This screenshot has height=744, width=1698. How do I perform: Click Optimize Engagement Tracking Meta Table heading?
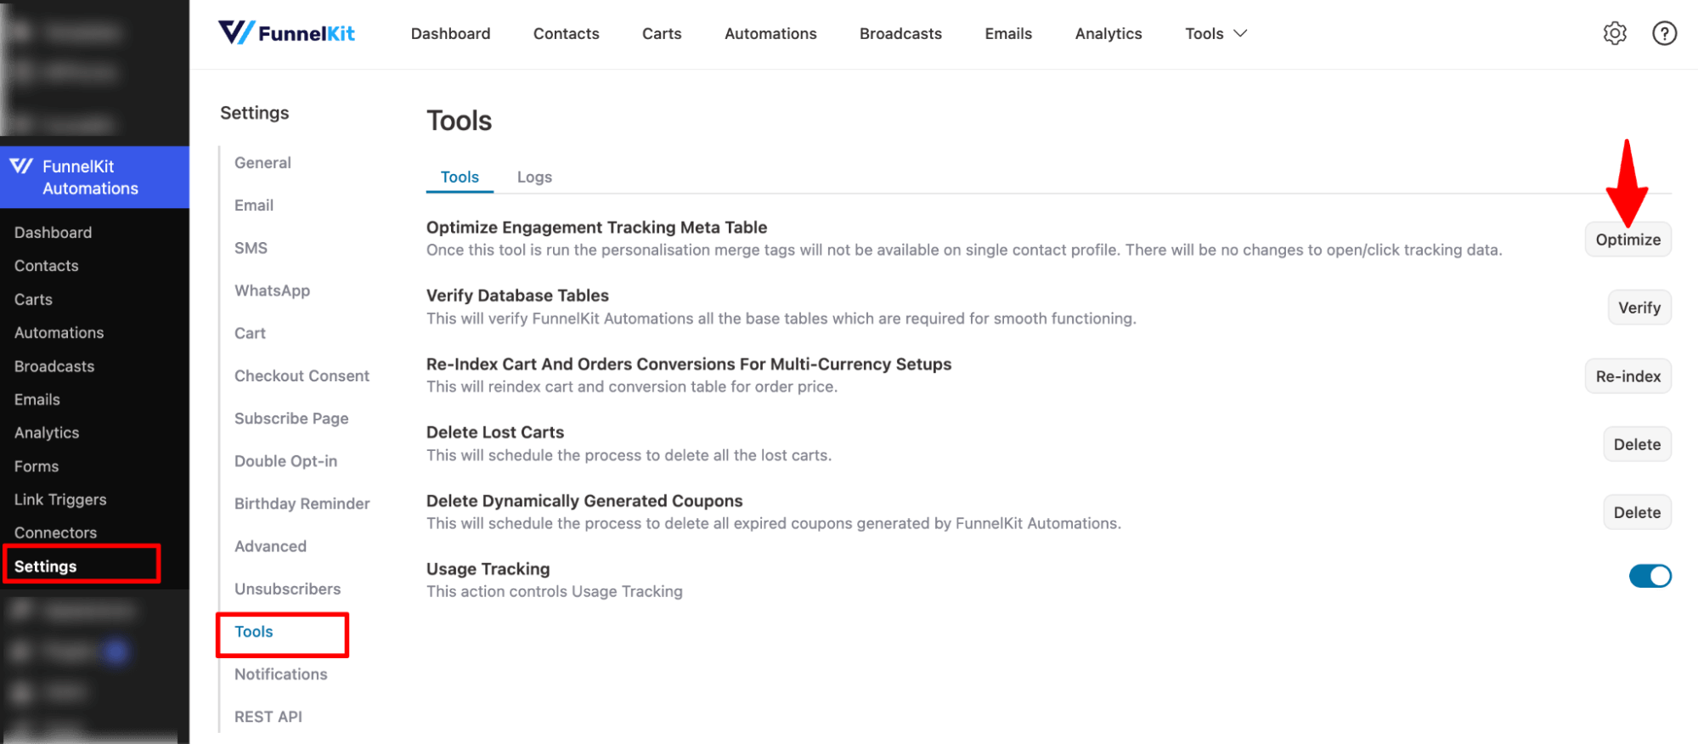tap(596, 227)
